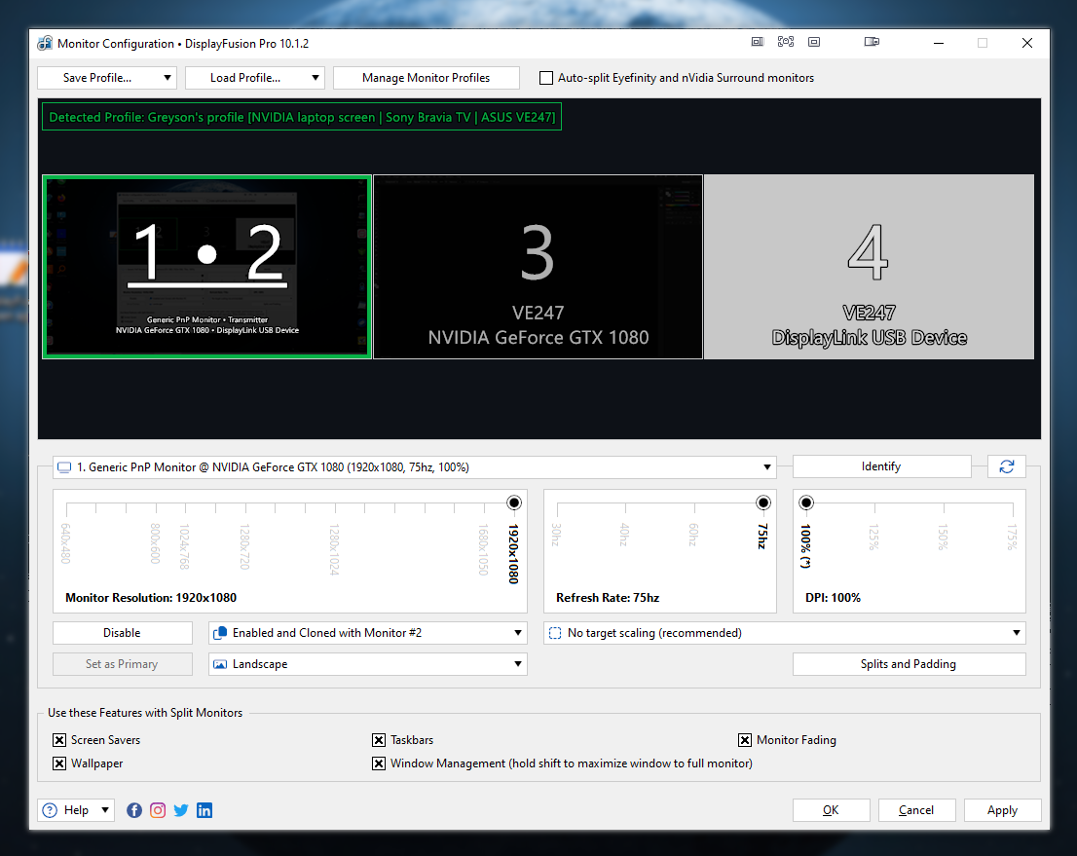Set resolution slider to 1280x720 tick

click(x=245, y=507)
